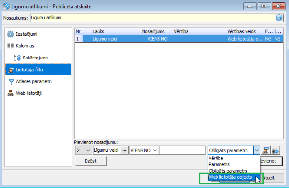
Task: Click the Dzēst button
Action: pyautogui.click(x=91, y=161)
